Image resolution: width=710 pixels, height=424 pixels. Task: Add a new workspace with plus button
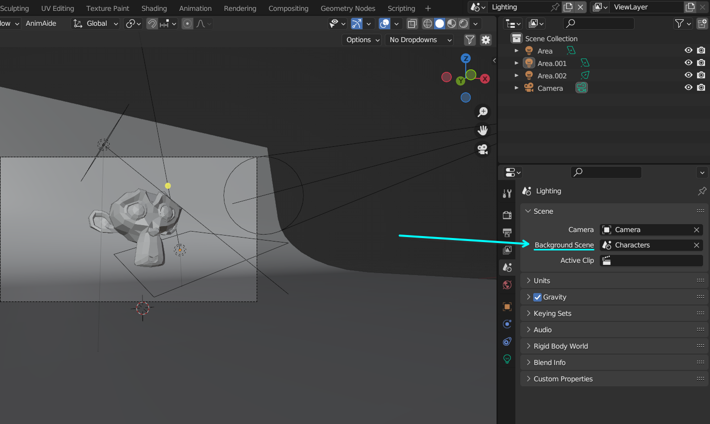pos(428,8)
